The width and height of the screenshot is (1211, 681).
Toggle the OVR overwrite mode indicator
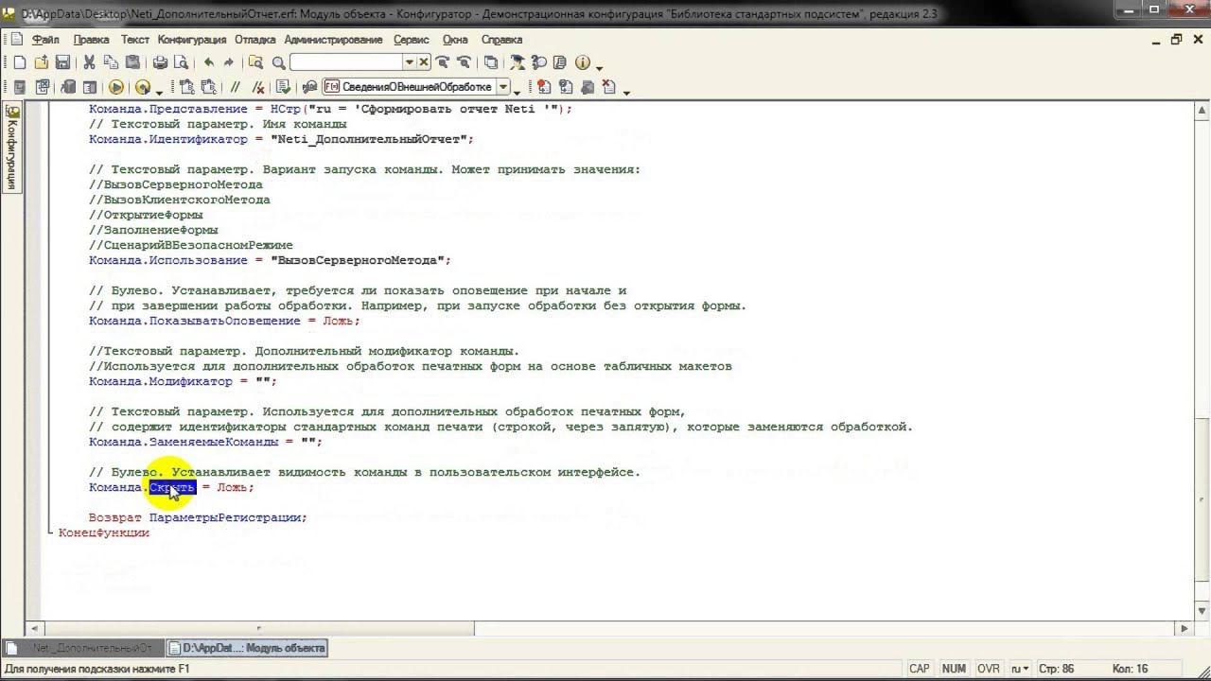click(x=988, y=669)
